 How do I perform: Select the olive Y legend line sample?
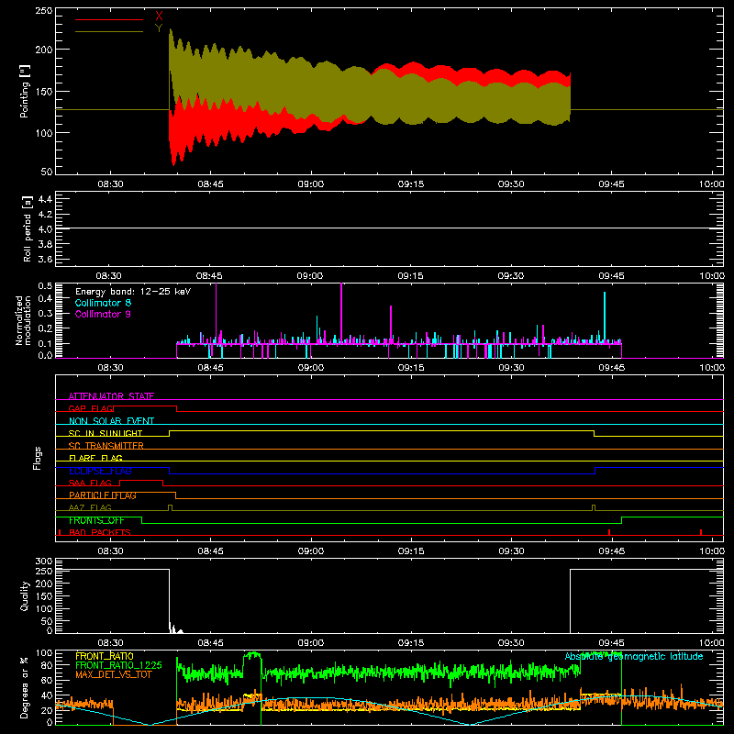pyautogui.click(x=109, y=31)
